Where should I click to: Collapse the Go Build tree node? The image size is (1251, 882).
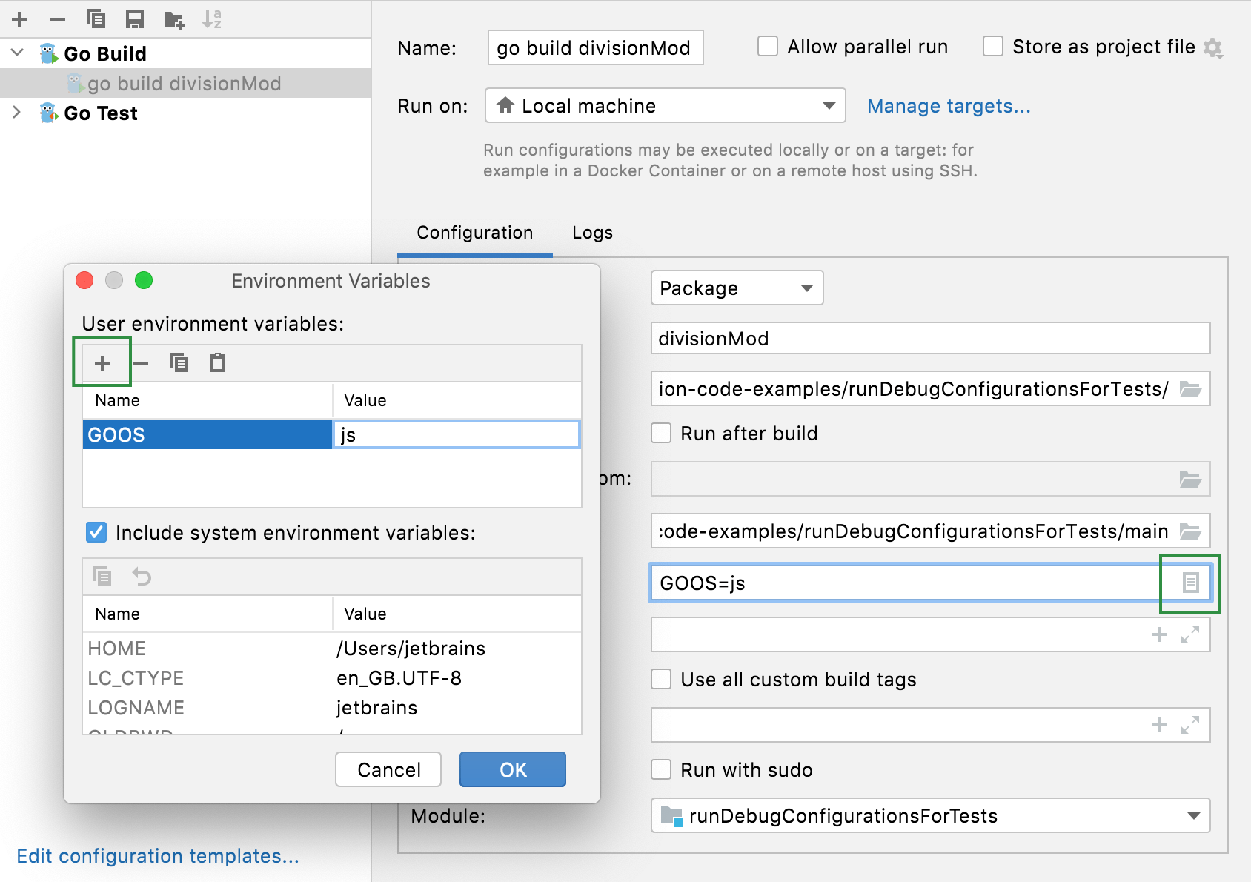pyautogui.click(x=16, y=53)
